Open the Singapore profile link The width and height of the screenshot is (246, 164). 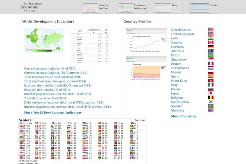pos(178,59)
